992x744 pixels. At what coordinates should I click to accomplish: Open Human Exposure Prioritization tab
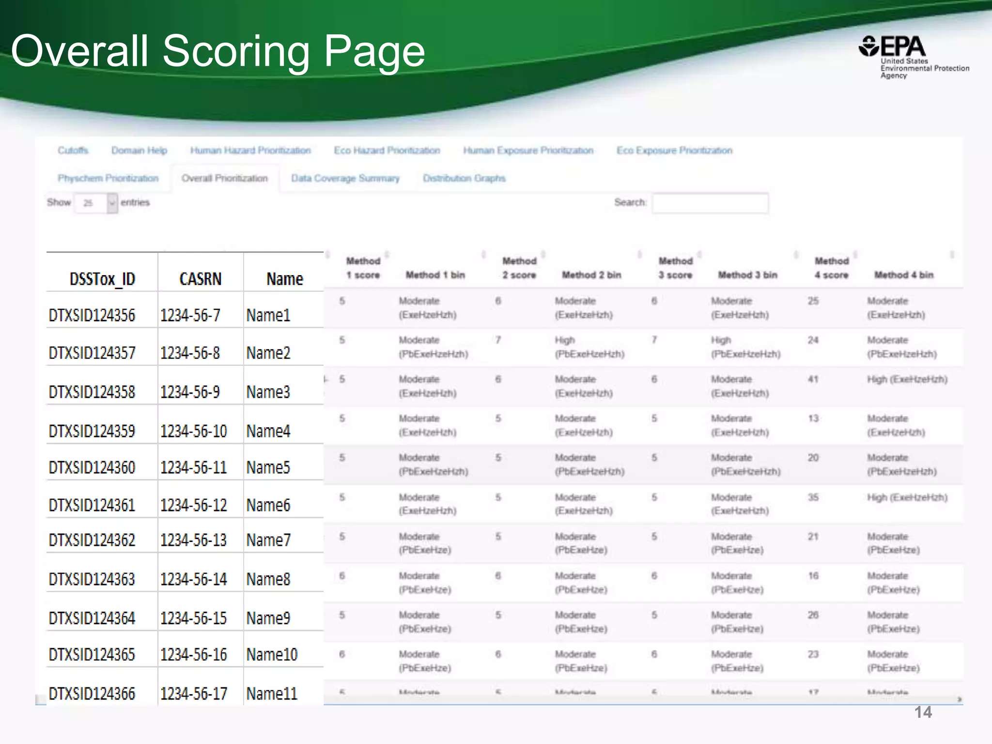(x=528, y=151)
